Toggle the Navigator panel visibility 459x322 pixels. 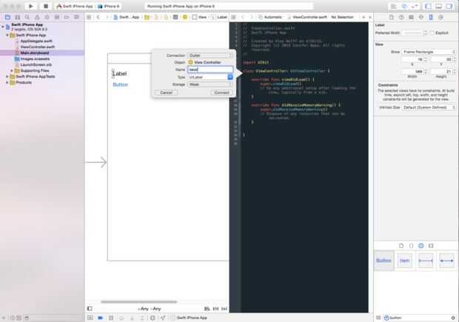click(428, 6)
